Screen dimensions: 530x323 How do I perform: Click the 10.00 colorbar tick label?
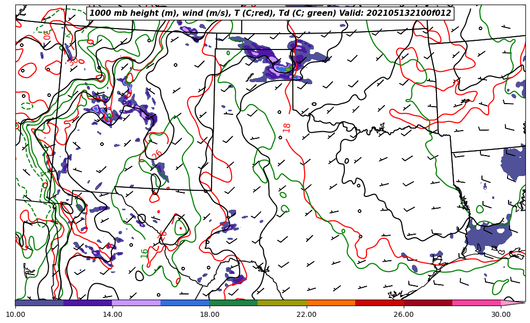coord(15,314)
